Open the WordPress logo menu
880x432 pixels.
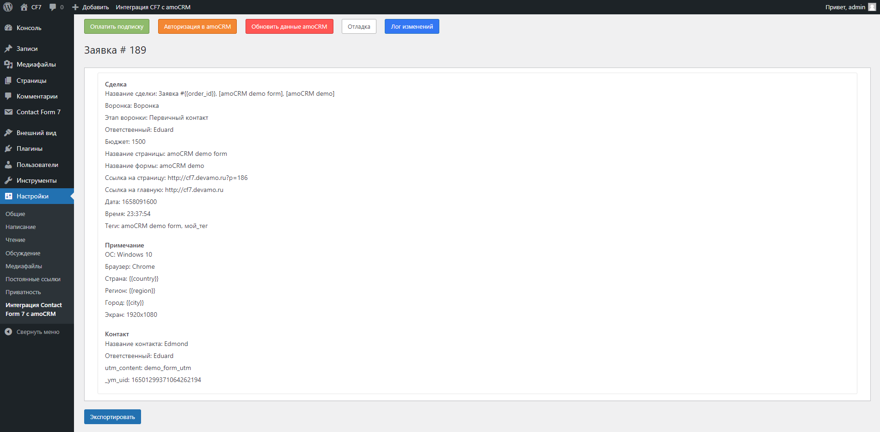7,7
